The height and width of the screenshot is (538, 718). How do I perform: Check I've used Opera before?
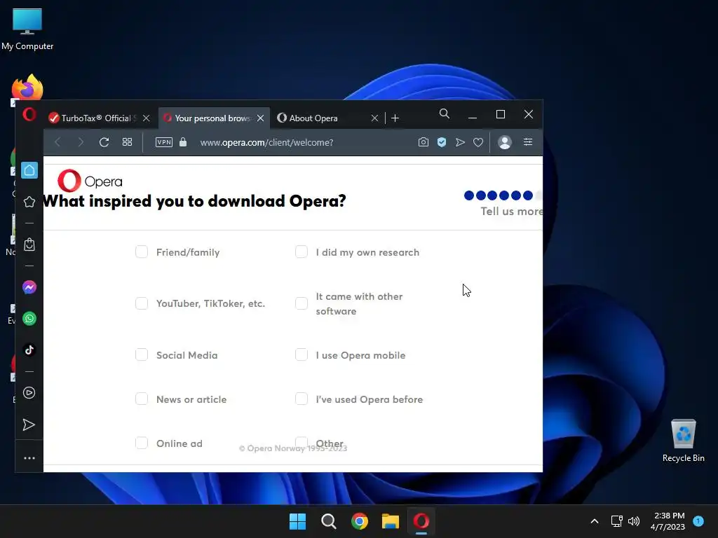(x=302, y=399)
